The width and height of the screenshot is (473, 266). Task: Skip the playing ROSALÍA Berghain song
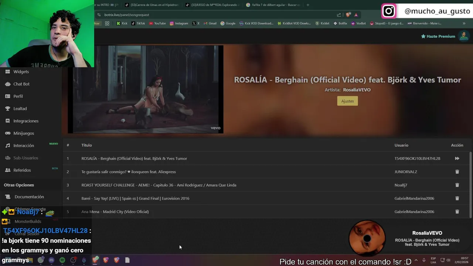pyautogui.click(x=457, y=158)
